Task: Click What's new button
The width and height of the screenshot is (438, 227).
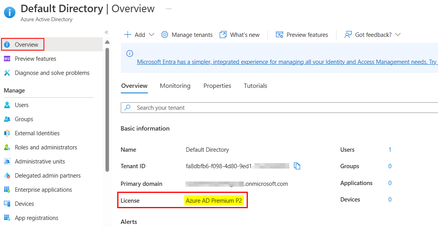Action: [x=240, y=35]
